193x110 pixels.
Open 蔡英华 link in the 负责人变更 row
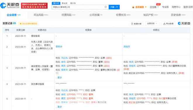59,47
